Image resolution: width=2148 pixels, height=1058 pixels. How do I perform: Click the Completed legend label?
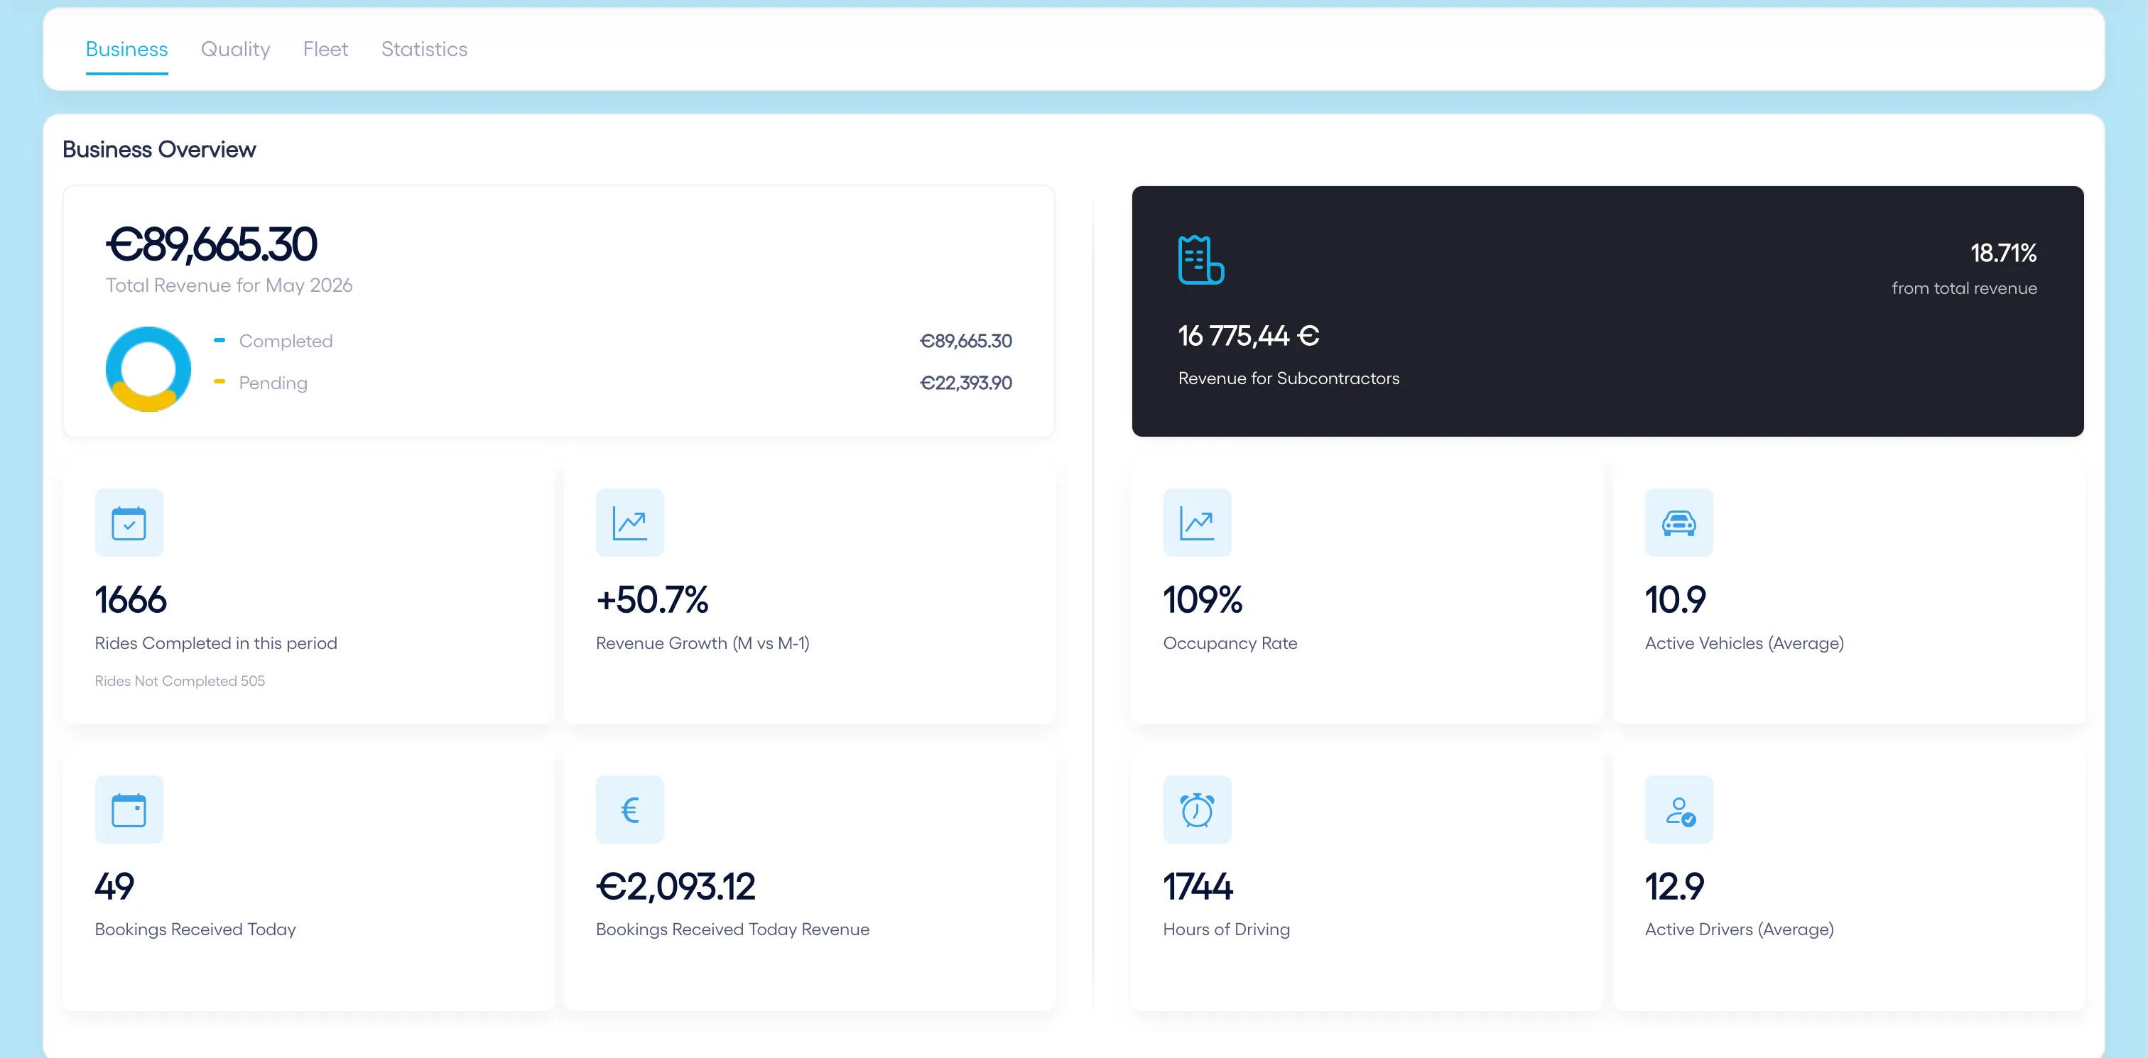pos(286,341)
